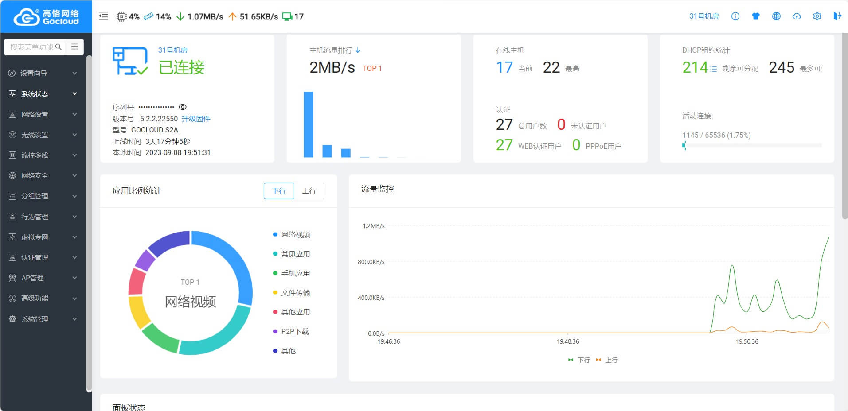Click the search magnifier in menu search

[x=59, y=47]
